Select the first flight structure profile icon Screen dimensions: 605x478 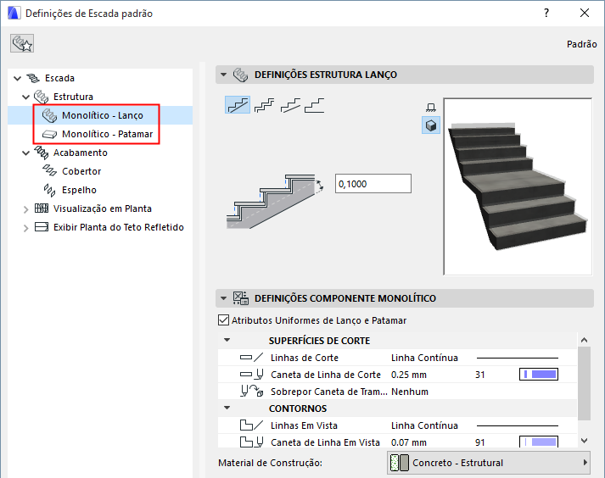pyautogui.click(x=238, y=105)
